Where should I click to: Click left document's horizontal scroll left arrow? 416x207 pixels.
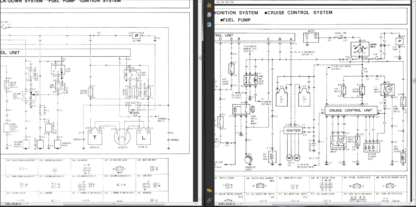(x=27, y=204)
